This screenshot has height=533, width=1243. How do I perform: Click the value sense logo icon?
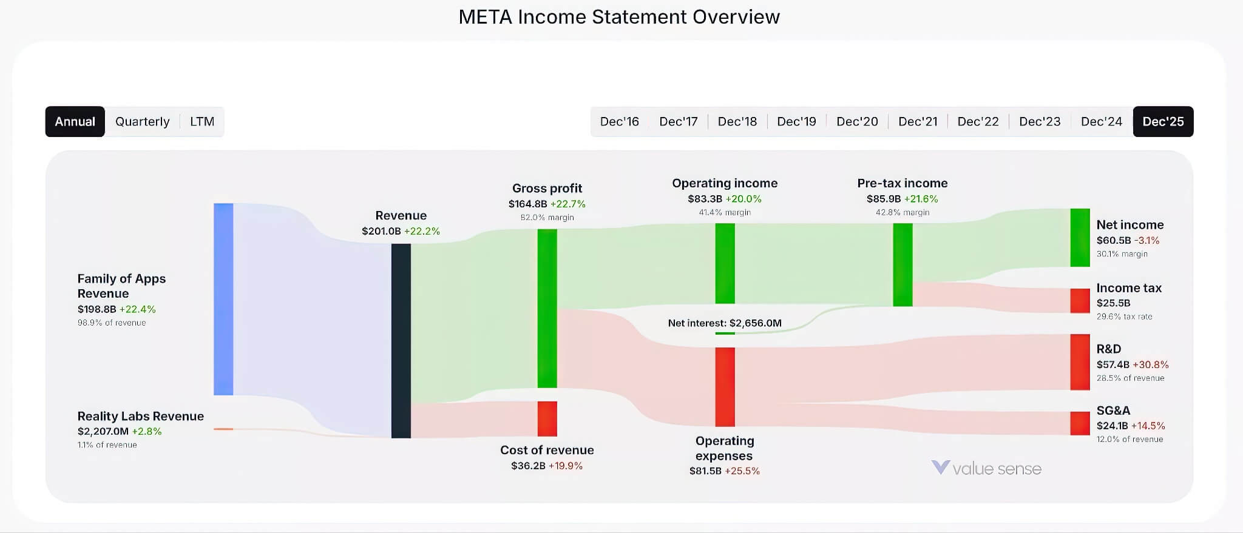click(940, 468)
